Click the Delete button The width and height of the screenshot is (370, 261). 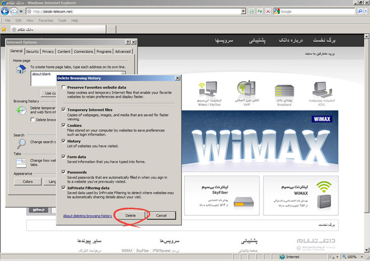coord(131,216)
